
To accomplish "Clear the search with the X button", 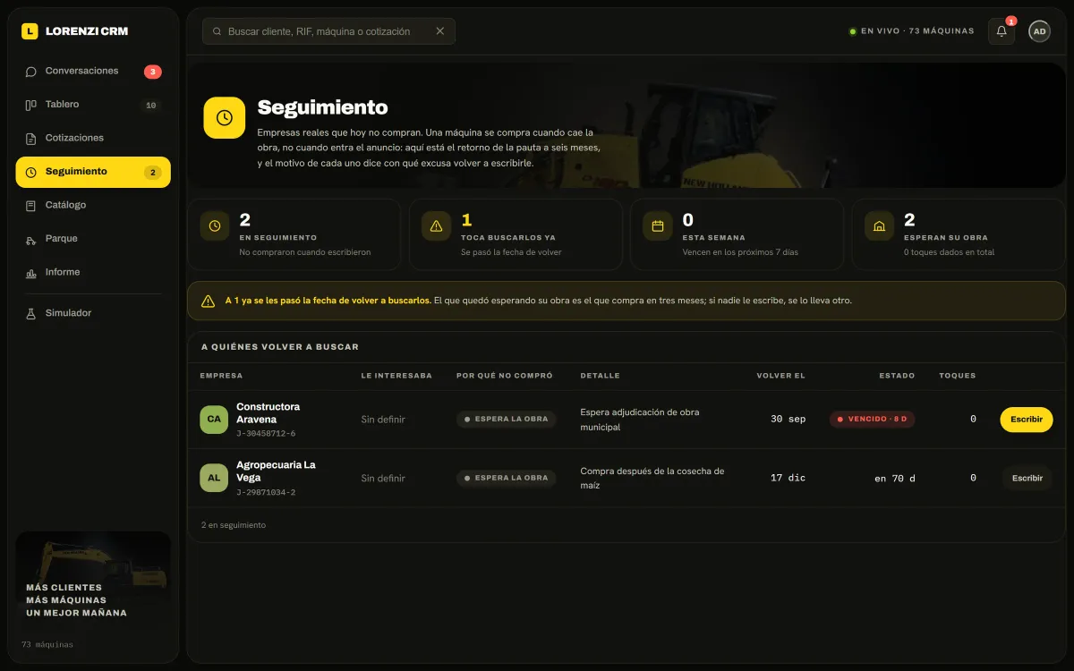I will [x=440, y=31].
